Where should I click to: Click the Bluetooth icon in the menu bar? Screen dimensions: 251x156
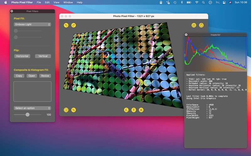pyautogui.click(x=182, y=2)
